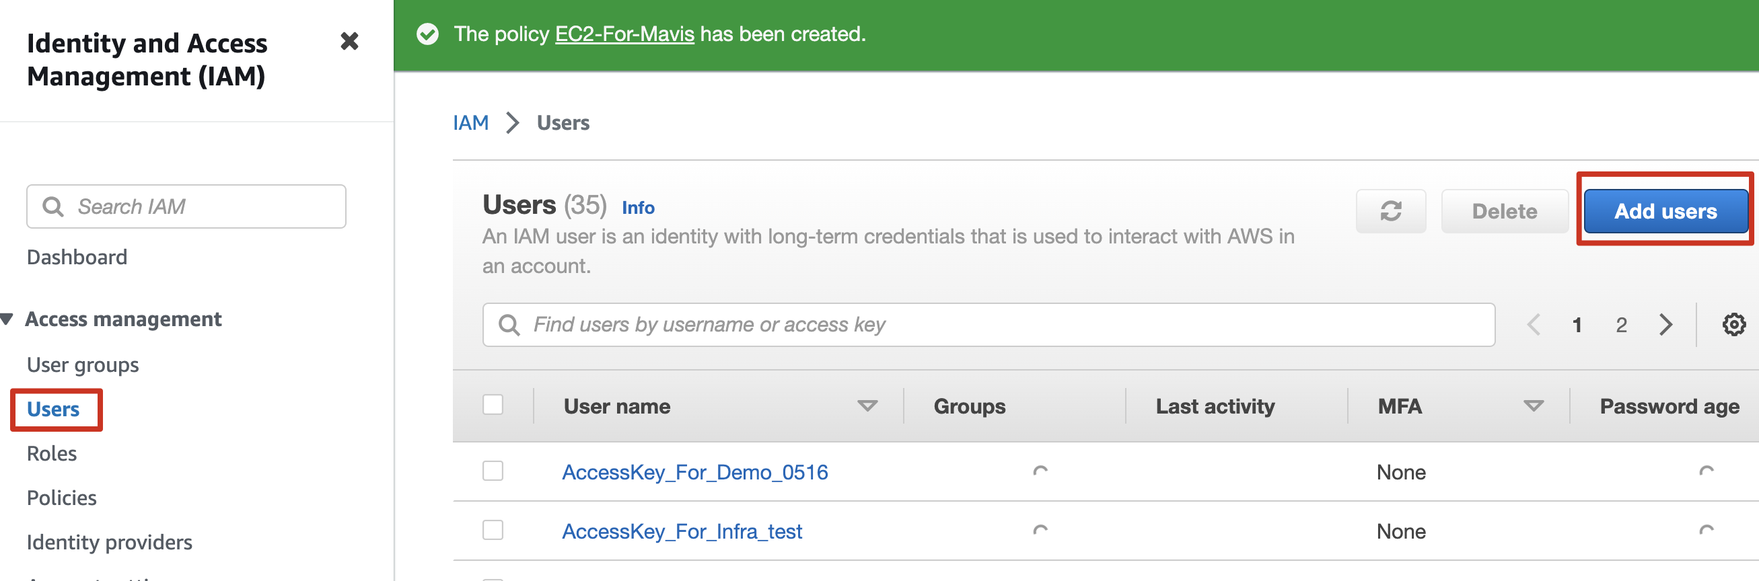Click the Add users button

point(1665,211)
